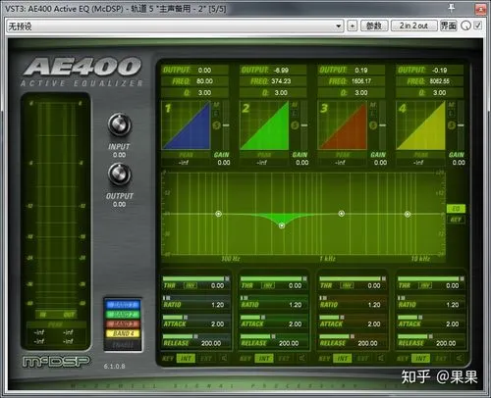Click the plus button next to preset list
The width and height of the screenshot is (491, 398).
(353, 25)
